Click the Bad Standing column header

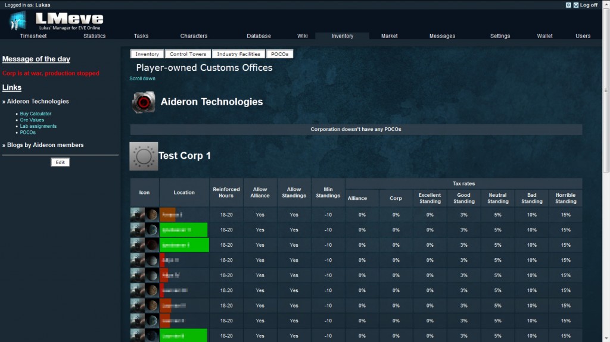(532, 198)
